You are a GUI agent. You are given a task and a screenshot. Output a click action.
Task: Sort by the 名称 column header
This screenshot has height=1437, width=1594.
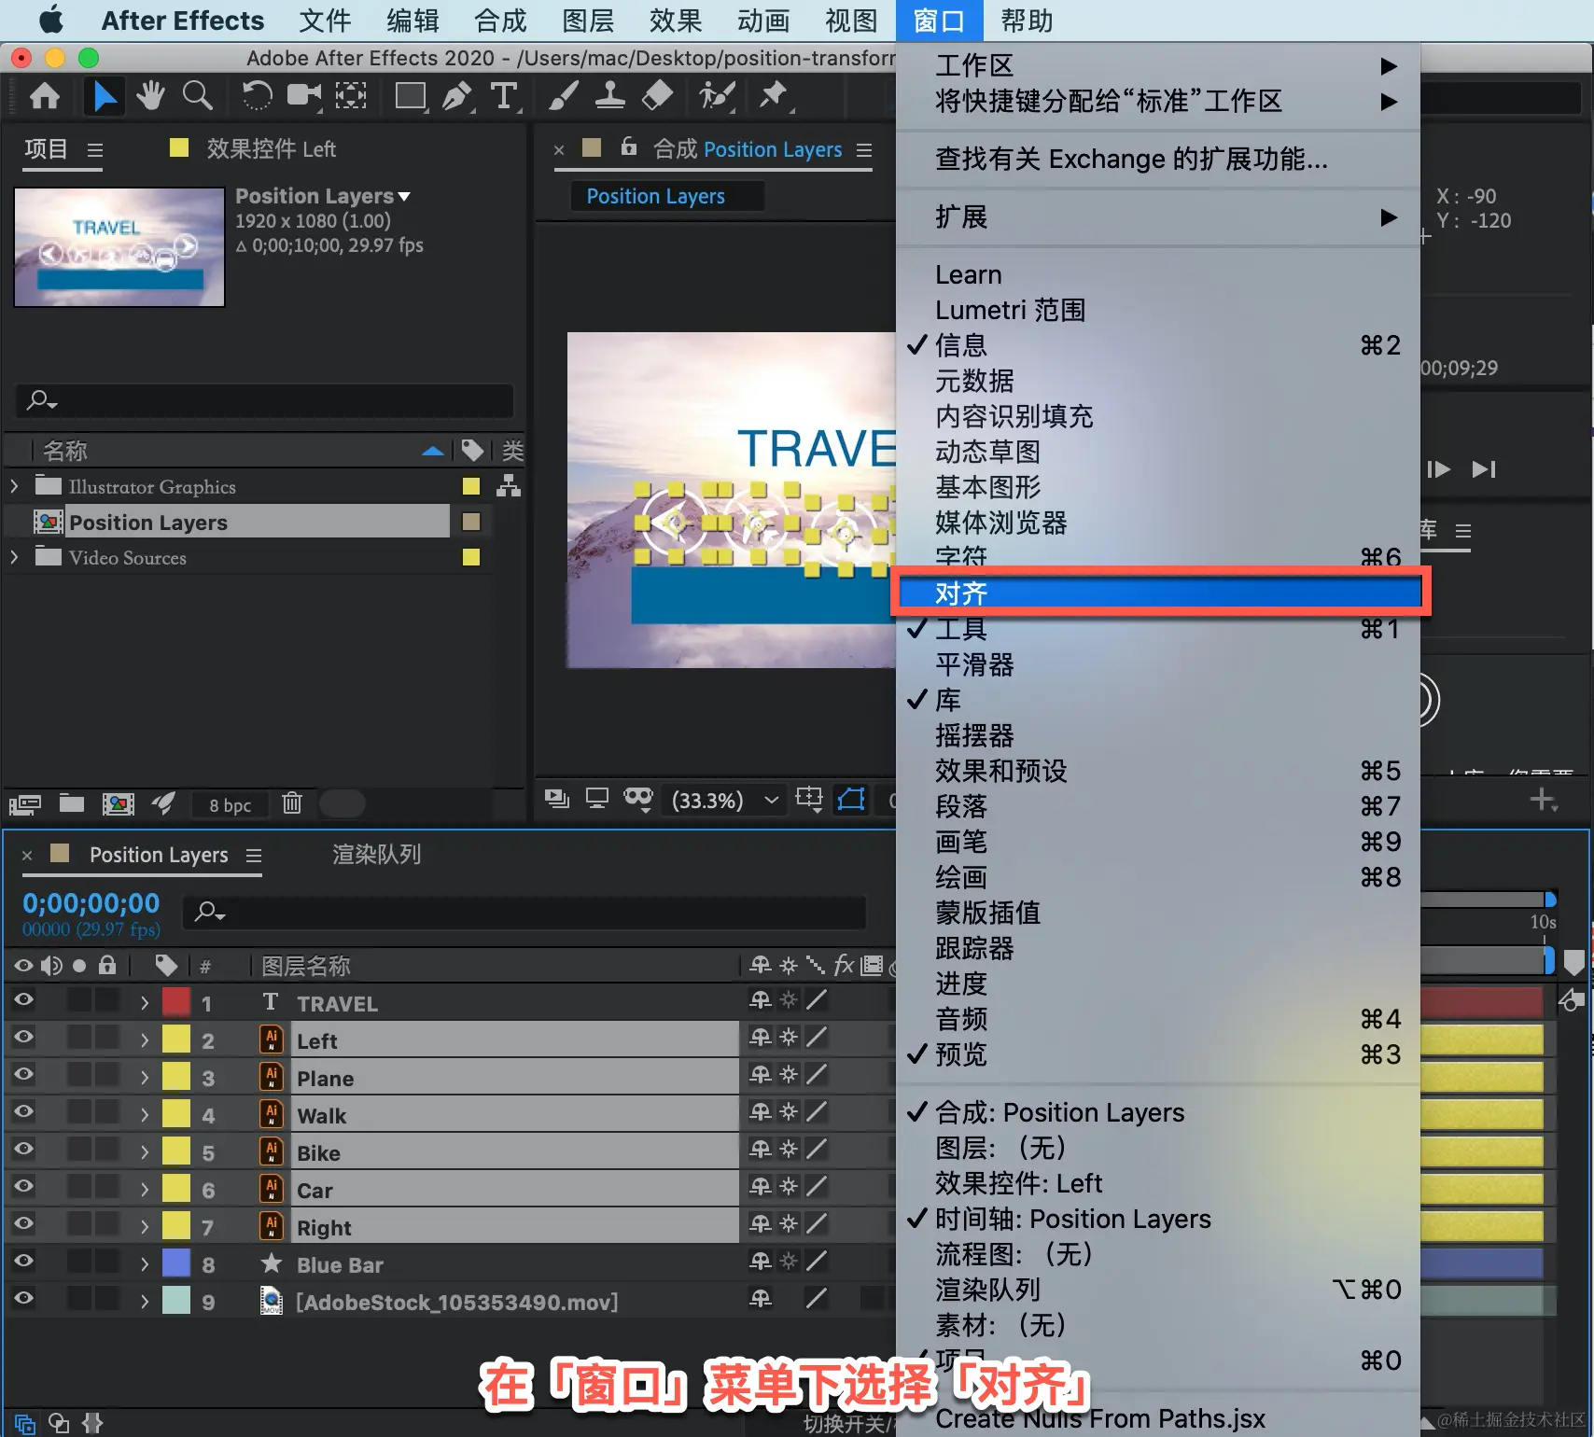click(64, 451)
